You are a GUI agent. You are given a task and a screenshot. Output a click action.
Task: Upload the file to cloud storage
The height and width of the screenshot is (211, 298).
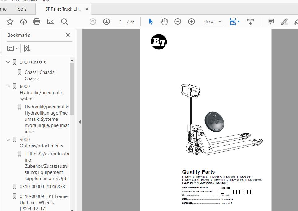[23, 22]
